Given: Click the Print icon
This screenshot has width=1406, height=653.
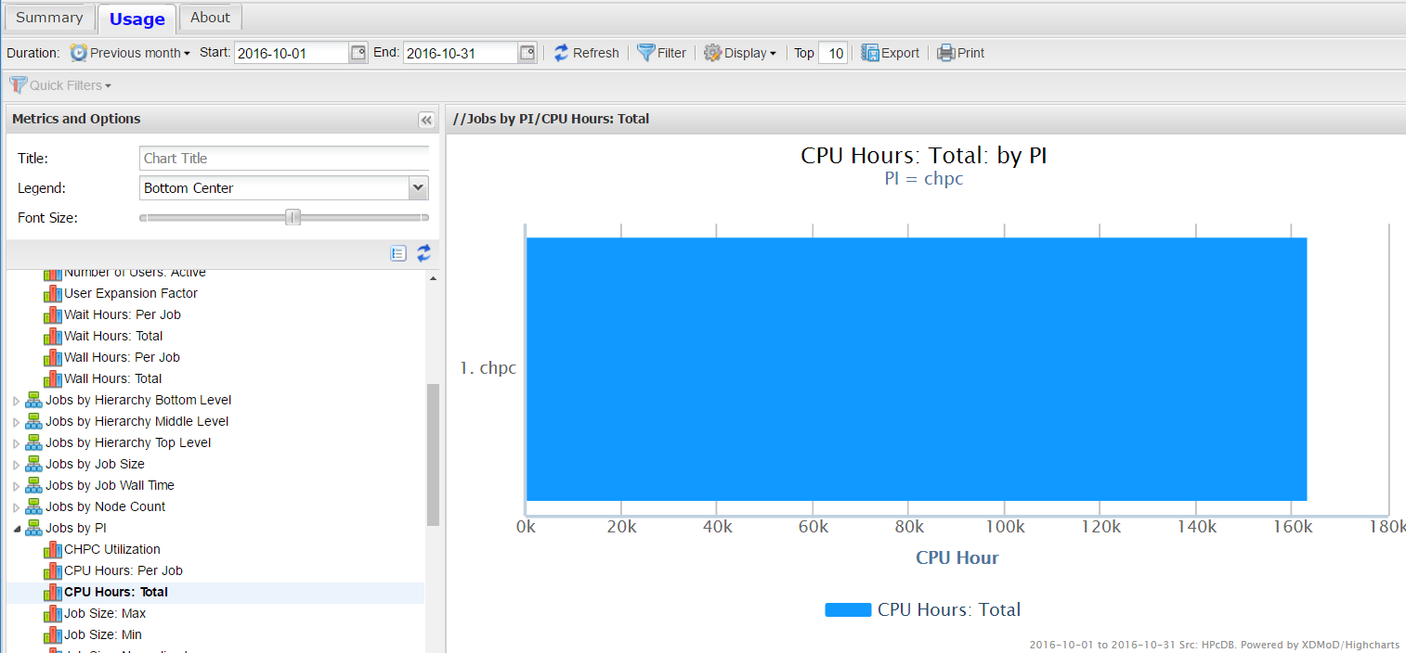Looking at the screenshot, I should [x=945, y=53].
